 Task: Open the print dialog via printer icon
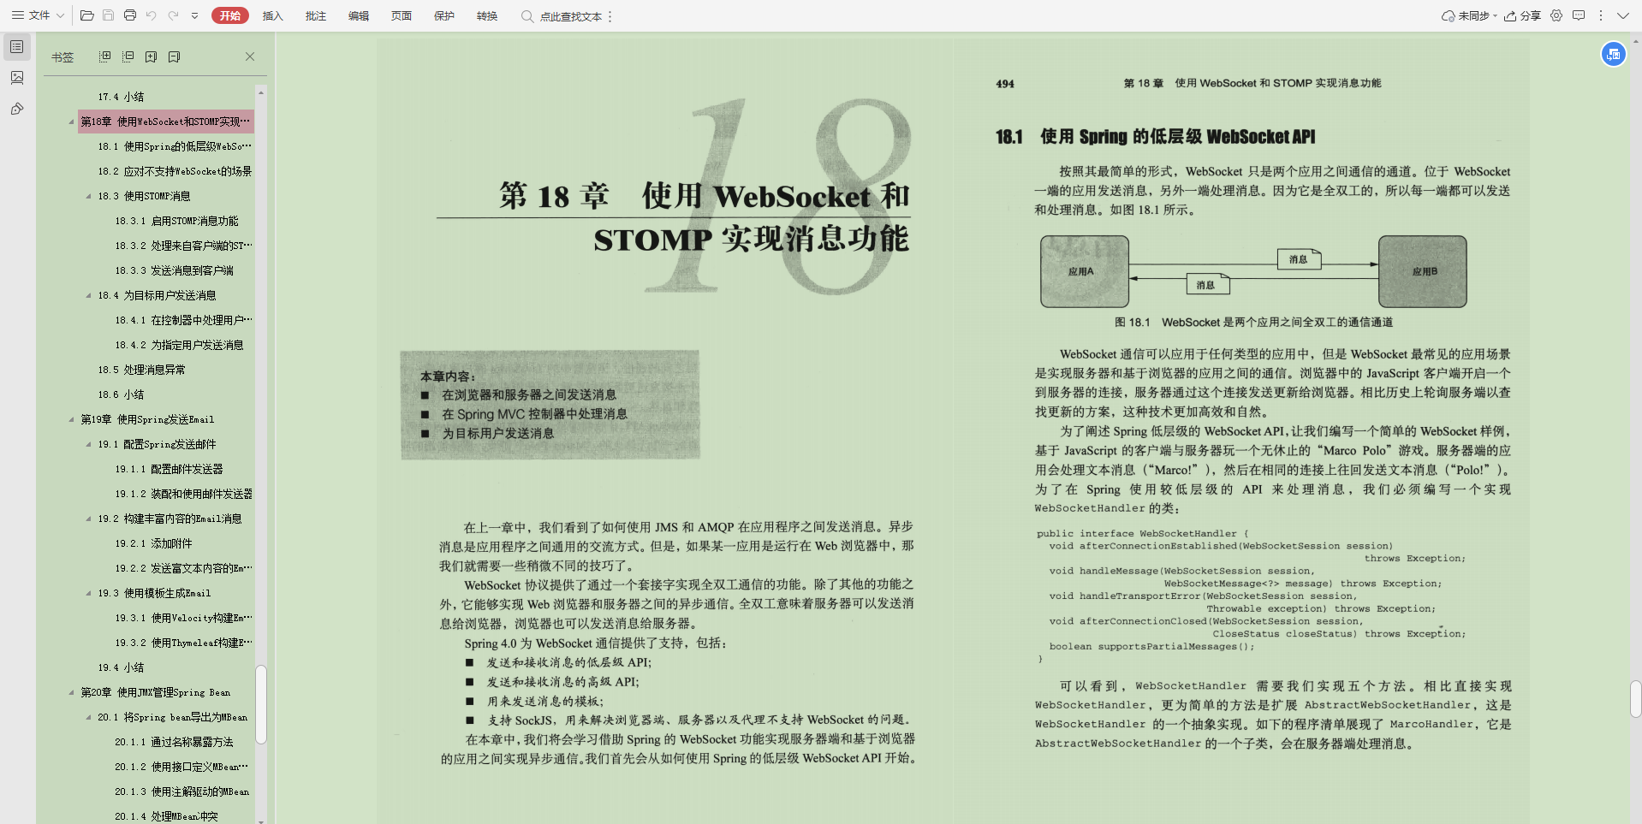[129, 15]
